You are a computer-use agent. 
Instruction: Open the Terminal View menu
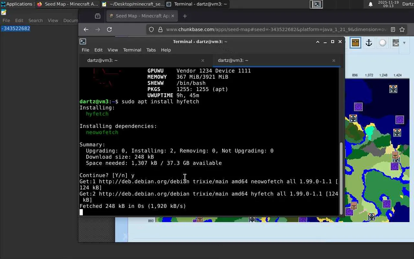(113, 50)
